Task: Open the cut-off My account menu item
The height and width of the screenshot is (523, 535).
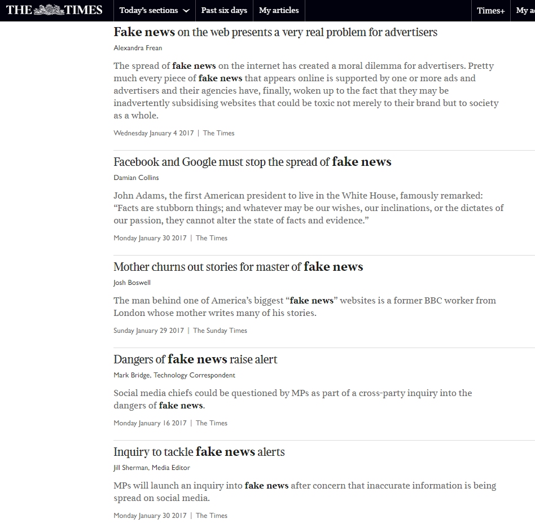Action: click(525, 11)
